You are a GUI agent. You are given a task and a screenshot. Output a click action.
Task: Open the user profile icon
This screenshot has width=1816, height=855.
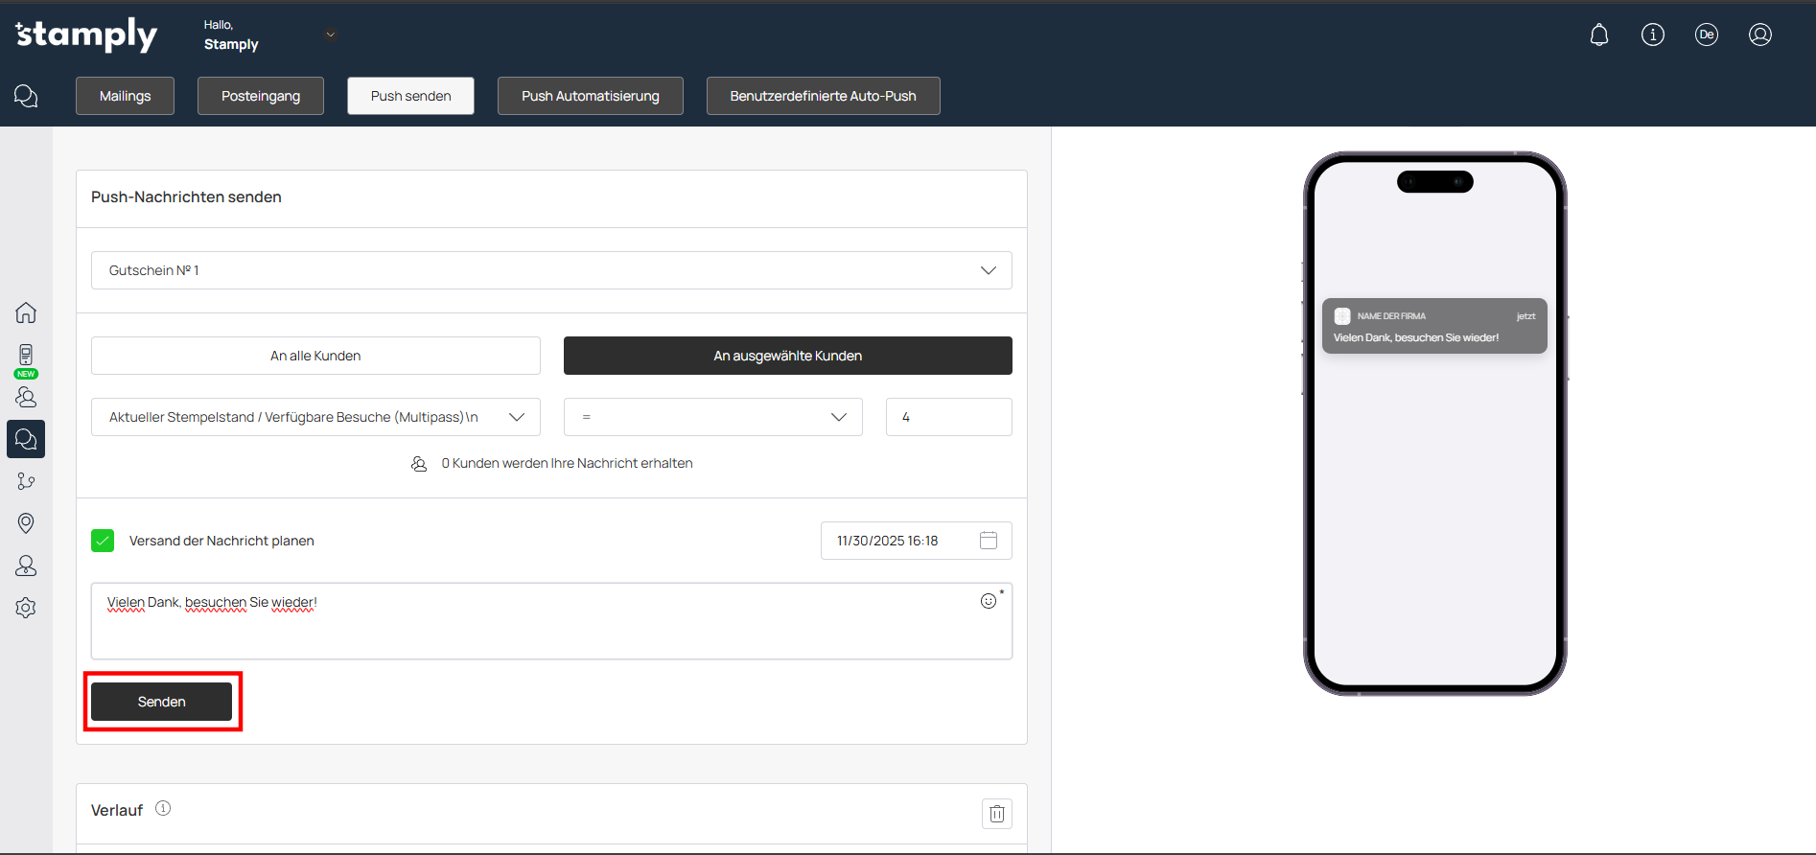click(1759, 35)
